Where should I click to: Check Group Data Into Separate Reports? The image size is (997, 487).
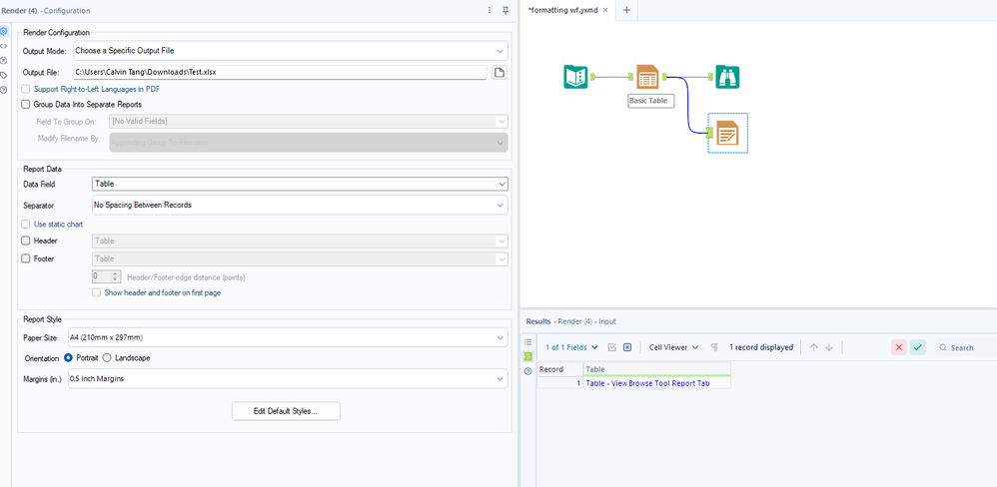[26, 104]
